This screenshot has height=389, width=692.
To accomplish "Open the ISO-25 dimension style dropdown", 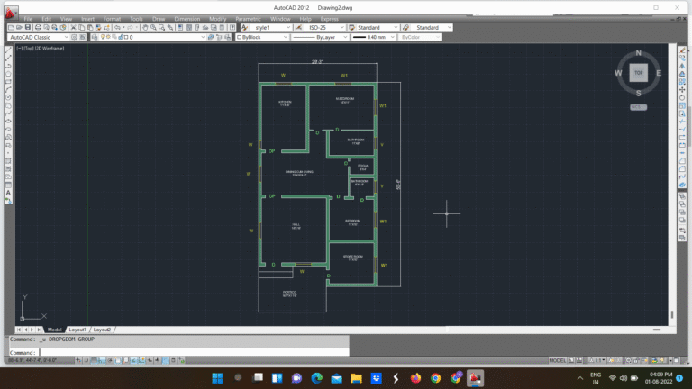I will coord(325,27).
